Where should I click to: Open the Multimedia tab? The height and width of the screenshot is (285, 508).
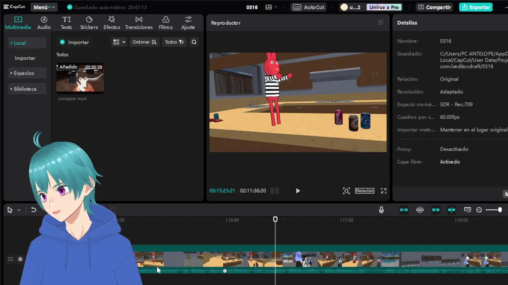(18, 23)
